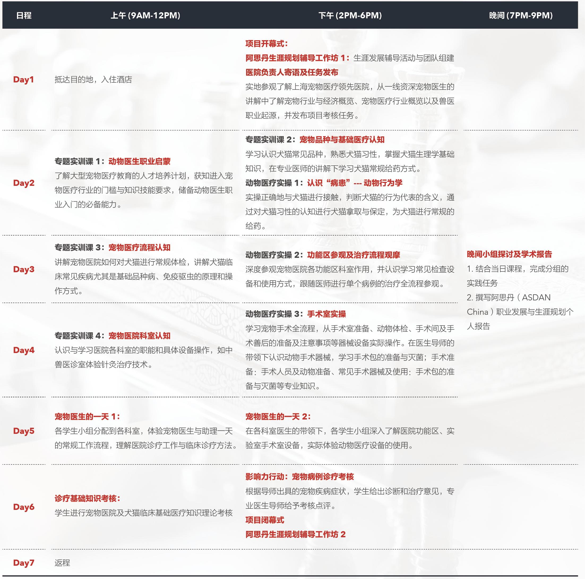Click the heading 动物医生职业启蒙
585x579 pixels.
[x=140, y=161]
